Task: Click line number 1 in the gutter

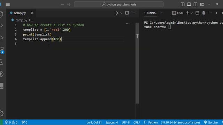Action: pos(16,25)
